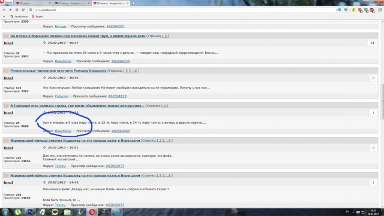Open the Opera menu button
384x216 pixels.
pos(7,2)
